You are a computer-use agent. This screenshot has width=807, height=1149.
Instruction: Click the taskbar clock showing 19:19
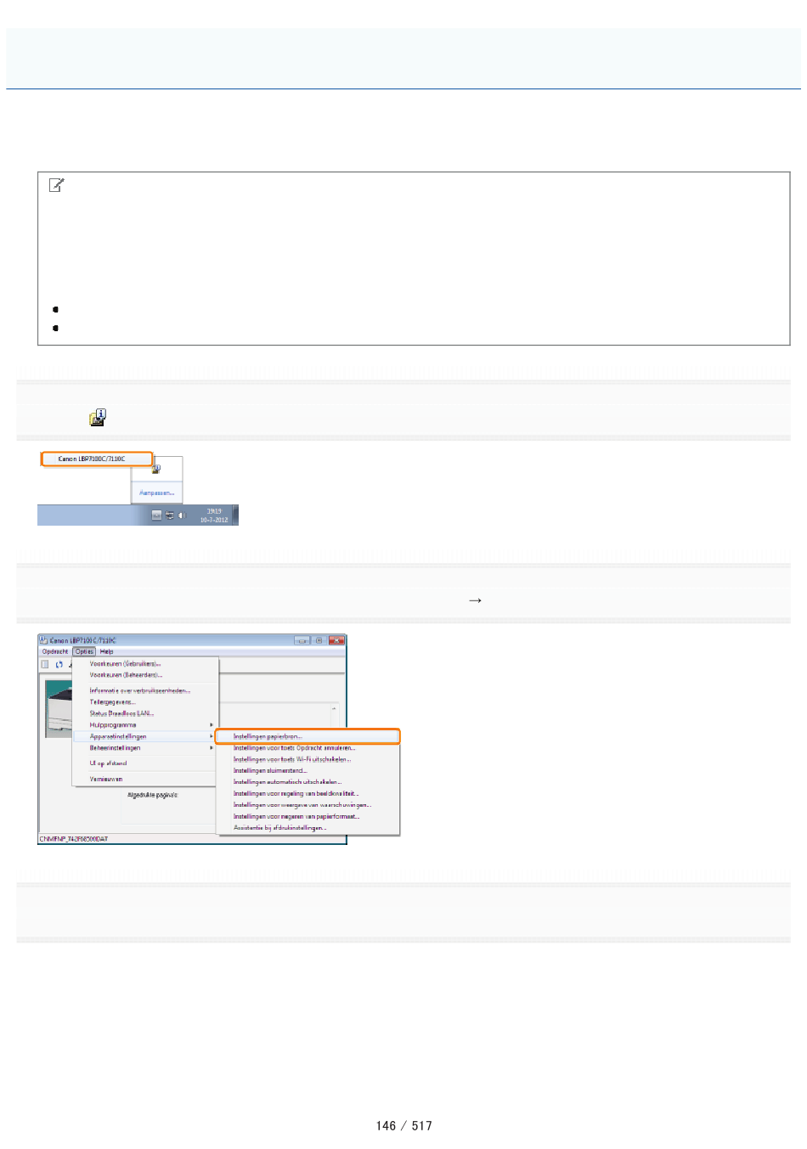tap(214, 515)
